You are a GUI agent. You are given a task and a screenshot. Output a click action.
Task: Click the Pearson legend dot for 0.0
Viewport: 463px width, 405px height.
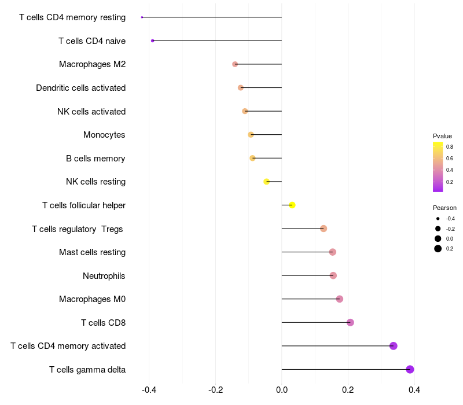(438, 238)
